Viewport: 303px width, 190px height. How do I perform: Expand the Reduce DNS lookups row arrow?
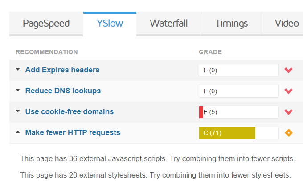point(18,90)
